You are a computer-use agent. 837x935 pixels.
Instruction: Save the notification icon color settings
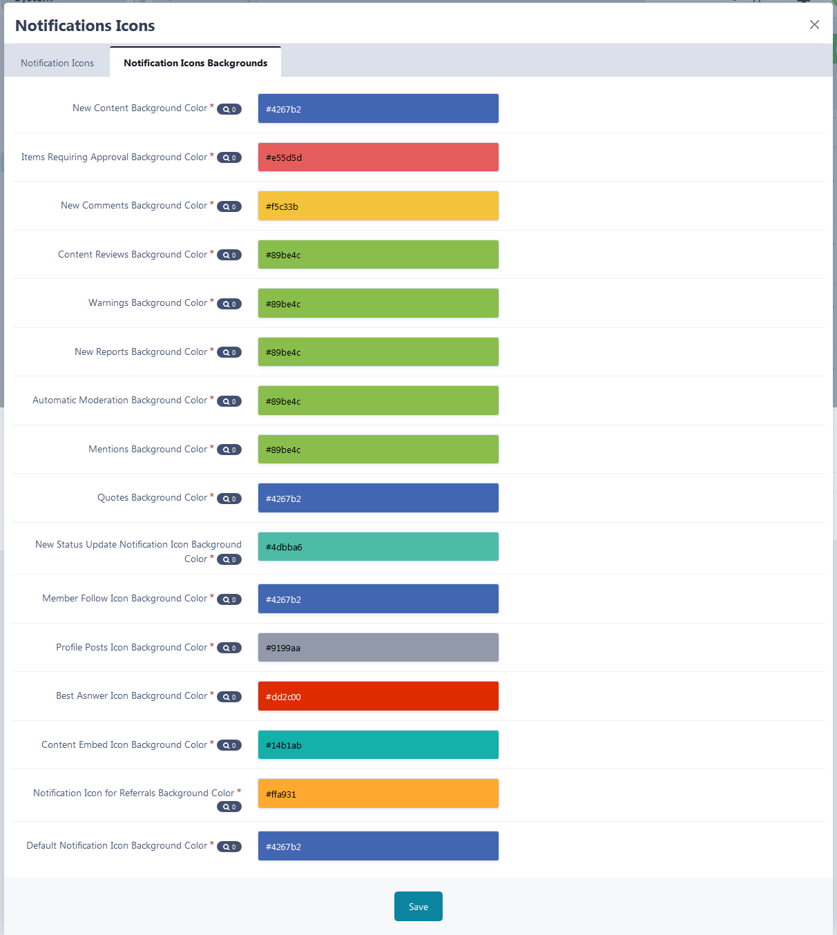pos(418,907)
